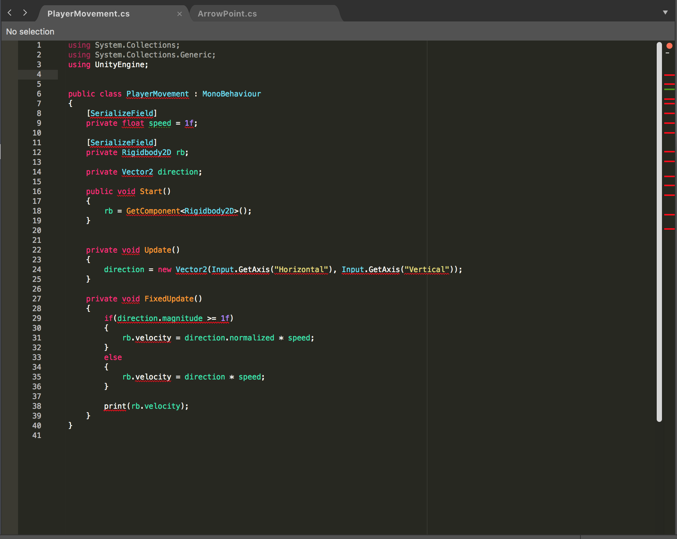Select the PlayerMovement.cs tab

[89, 14]
